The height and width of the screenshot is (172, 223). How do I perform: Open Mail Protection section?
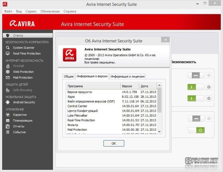click(x=23, y=78)
